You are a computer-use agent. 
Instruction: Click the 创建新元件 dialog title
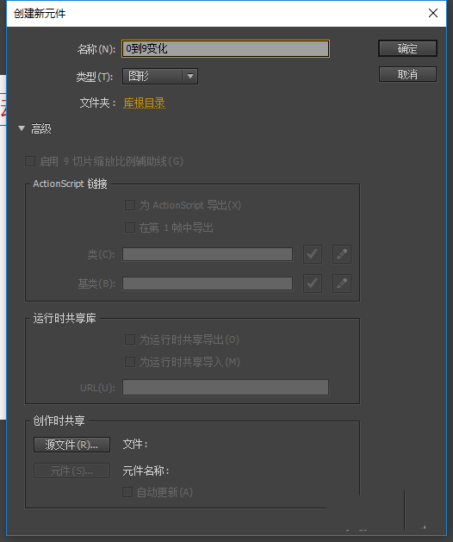[40, 14]
